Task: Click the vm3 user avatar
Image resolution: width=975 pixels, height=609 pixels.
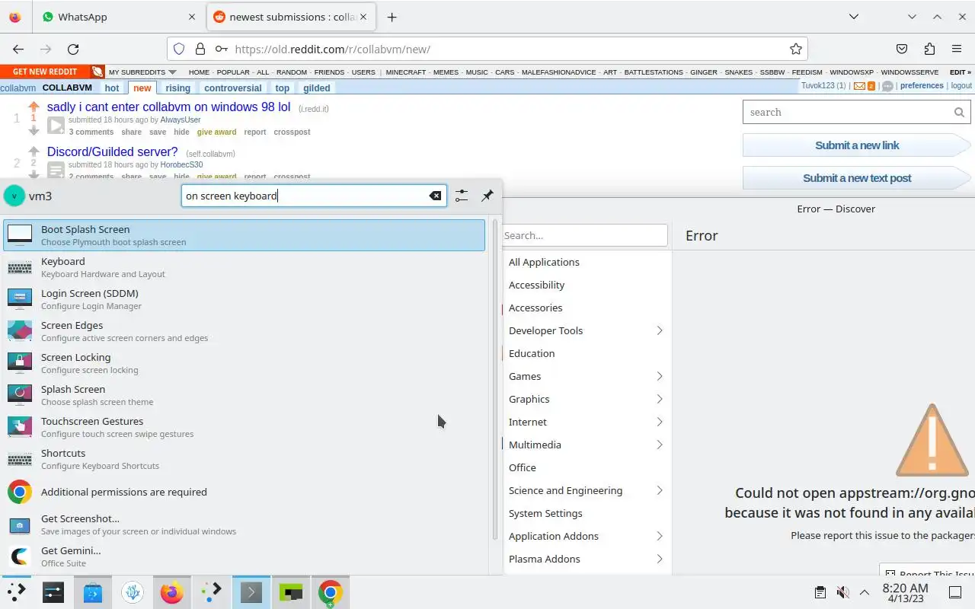Action: [14, 196]
